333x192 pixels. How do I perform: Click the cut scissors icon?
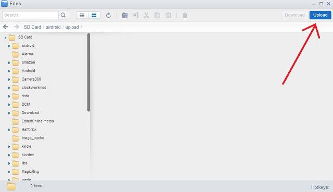(146, 15)
